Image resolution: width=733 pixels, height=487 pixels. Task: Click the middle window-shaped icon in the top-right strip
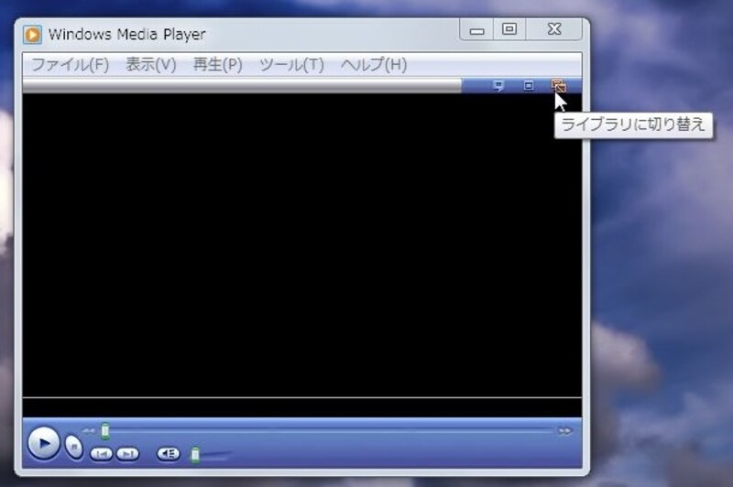point(529,85)
